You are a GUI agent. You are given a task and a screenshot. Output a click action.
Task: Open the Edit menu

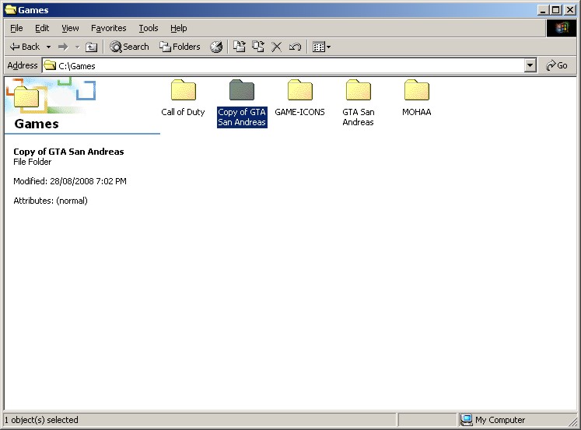pyautogui.click(x=42, y=28)
